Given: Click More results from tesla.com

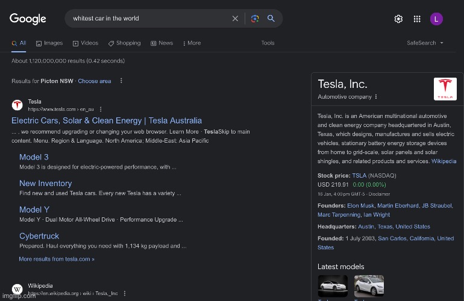Looking at the screenshot, I should [x=57, y=259].
